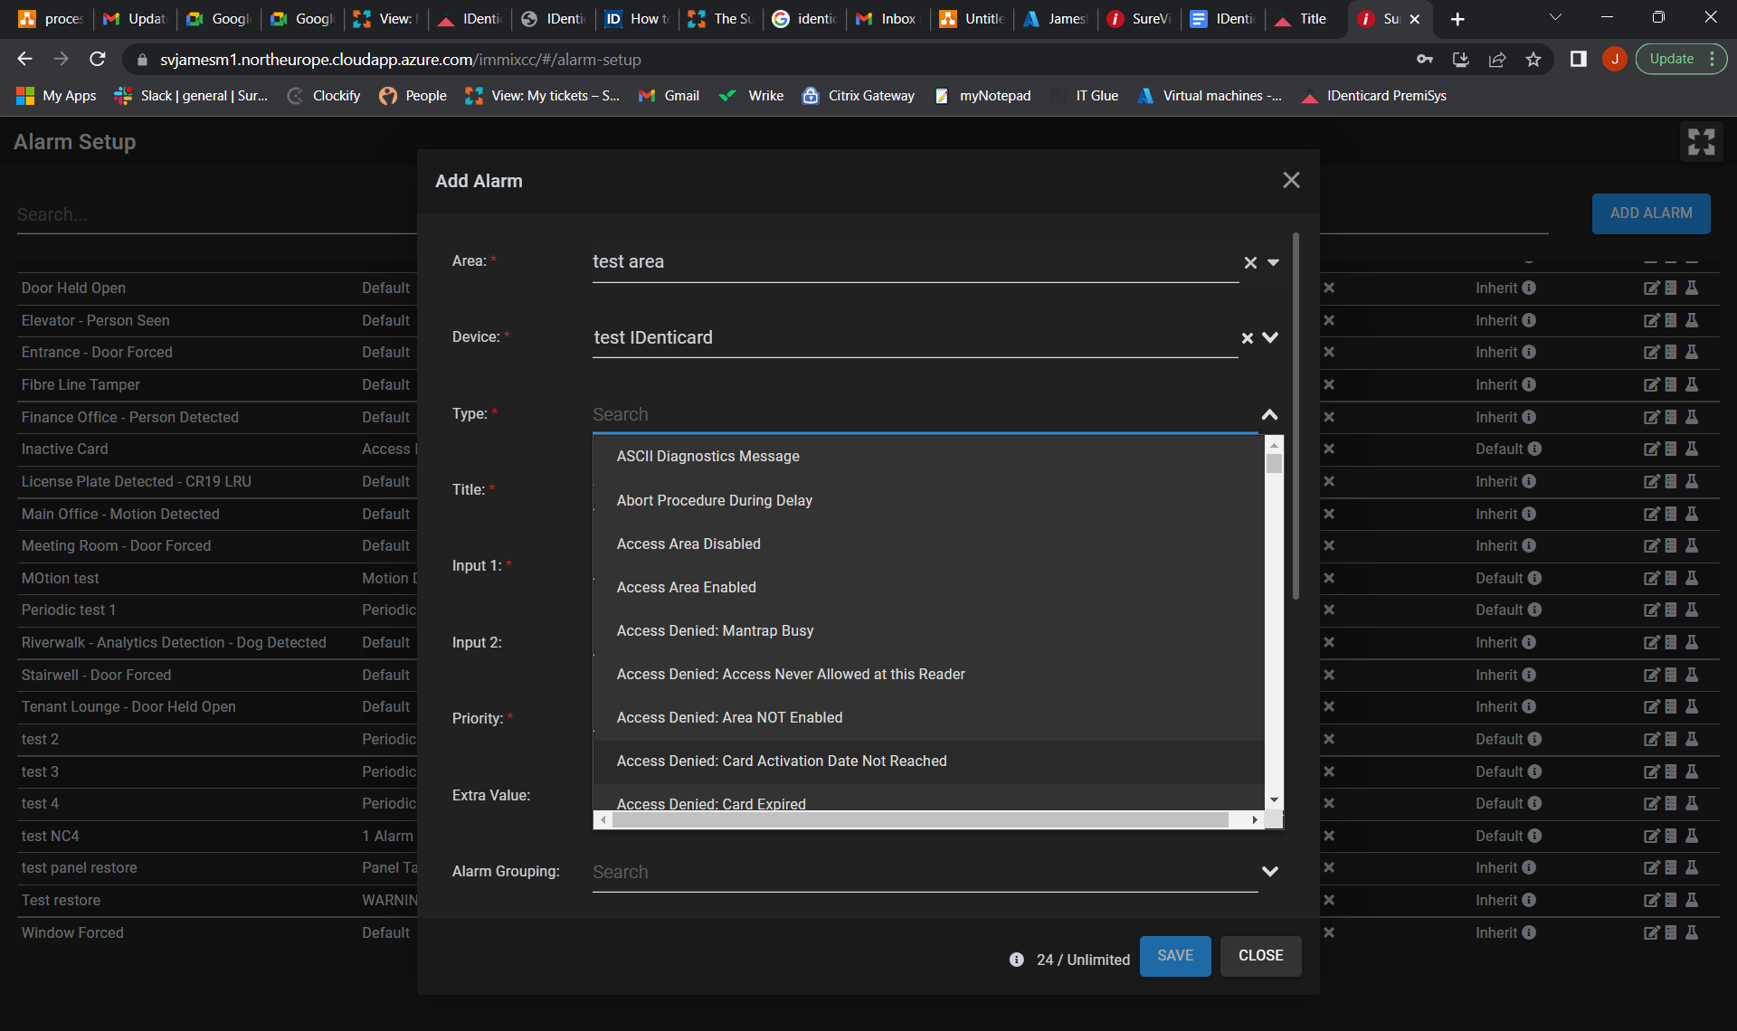Clear the selected 'test area' value
Image resolution: width=1737 pixels, height=1031 pixels.
1250,262
